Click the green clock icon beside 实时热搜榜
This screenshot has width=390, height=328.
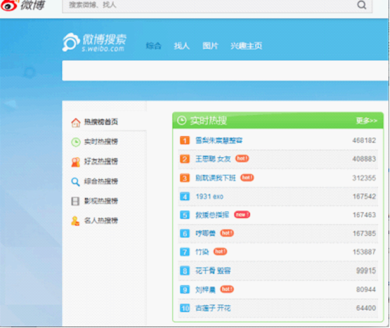(76, 142)
